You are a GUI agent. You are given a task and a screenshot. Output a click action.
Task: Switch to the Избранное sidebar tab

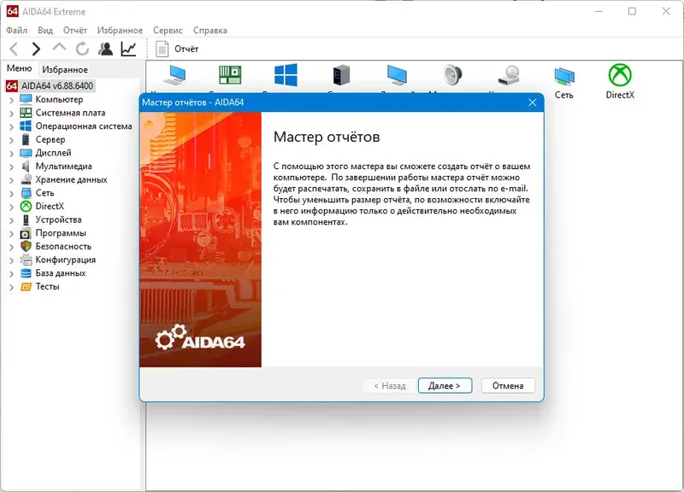[65, 69]
